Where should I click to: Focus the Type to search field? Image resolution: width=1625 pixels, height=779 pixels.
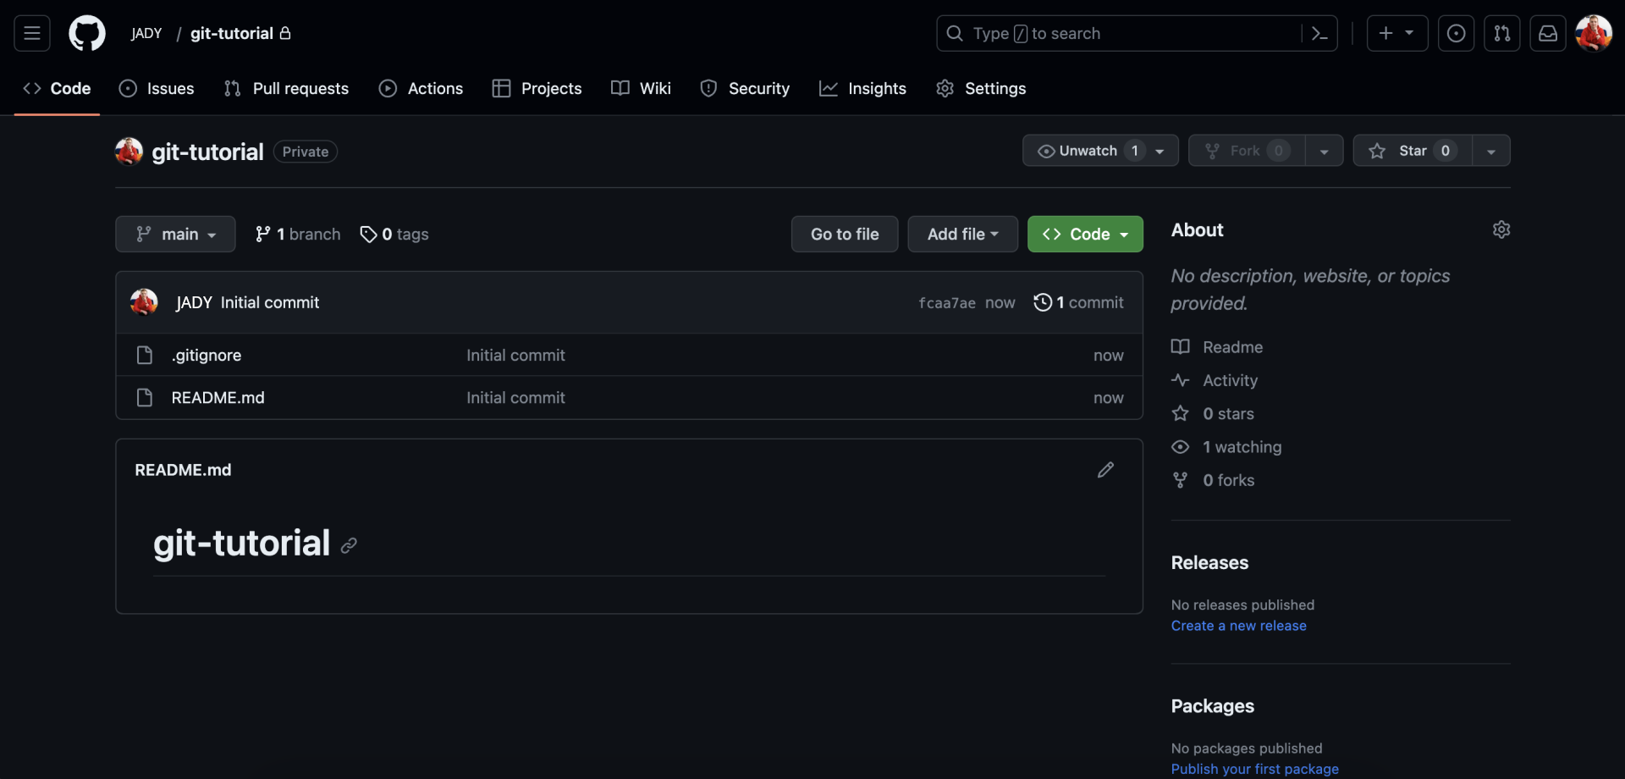tap(1126, 34)
